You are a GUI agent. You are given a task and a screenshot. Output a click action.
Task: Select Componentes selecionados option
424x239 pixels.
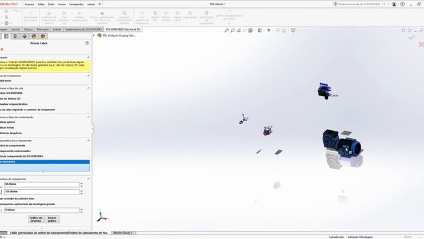click(15, 151)
